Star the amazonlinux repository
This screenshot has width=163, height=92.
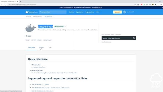[65, 27]
